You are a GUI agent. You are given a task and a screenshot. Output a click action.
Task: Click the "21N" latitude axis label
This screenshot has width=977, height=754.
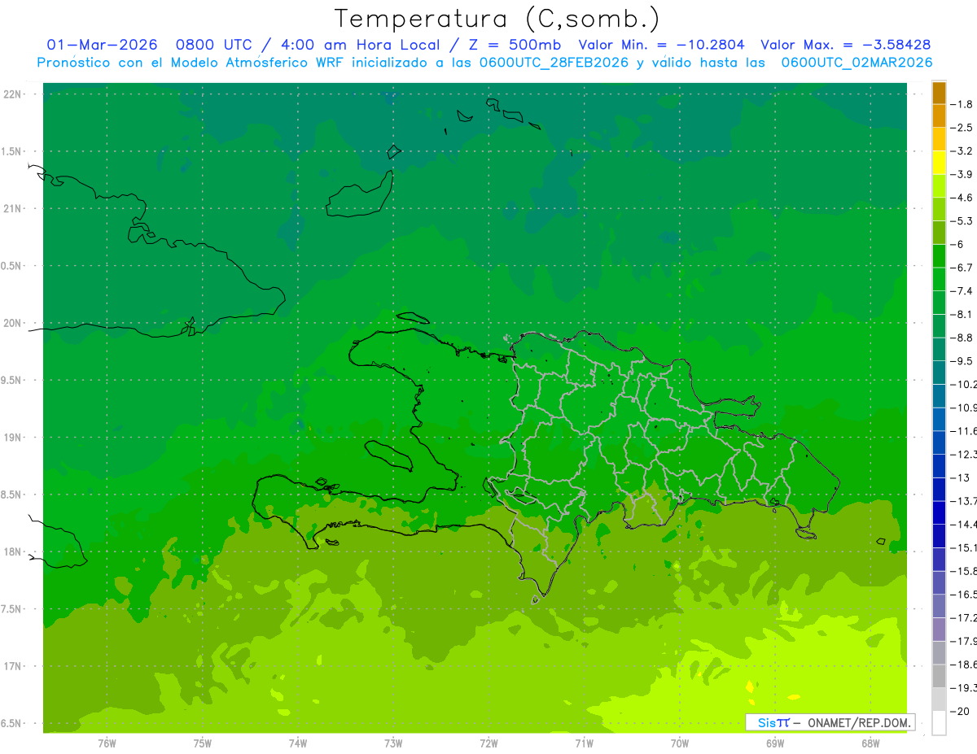[12, 208]
